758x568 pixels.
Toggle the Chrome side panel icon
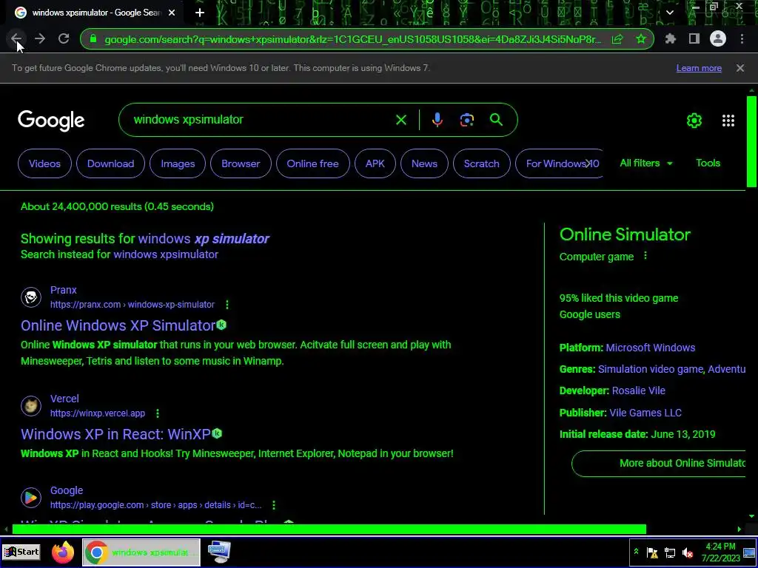coord(694,38)
